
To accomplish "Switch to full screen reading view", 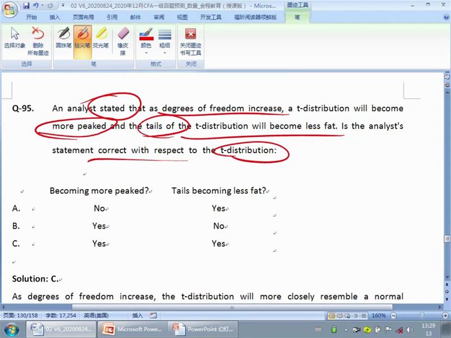I will pyautogui.click(x=341, y=315).
